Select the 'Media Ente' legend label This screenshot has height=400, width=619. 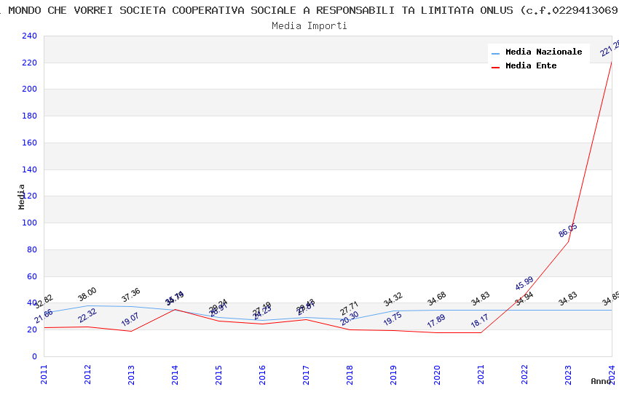[x=531, y=65]
